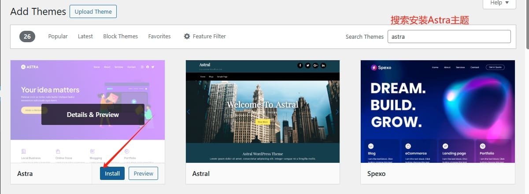Click the Facebook icon in Astral preview
The width and height of the screenshot is (529, 194).
point(300,66)
